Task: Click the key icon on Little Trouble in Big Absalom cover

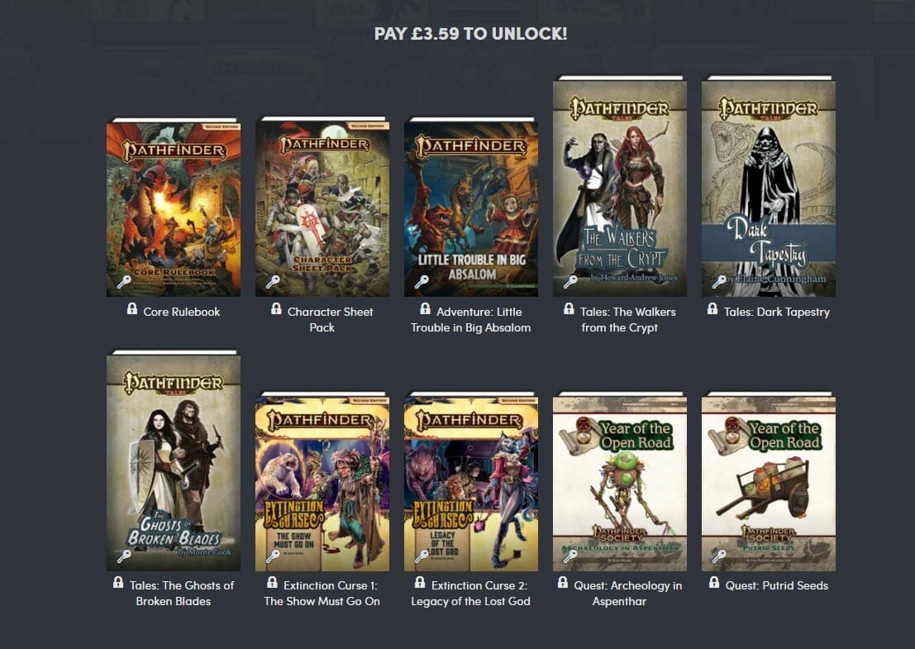Action: 422,283
